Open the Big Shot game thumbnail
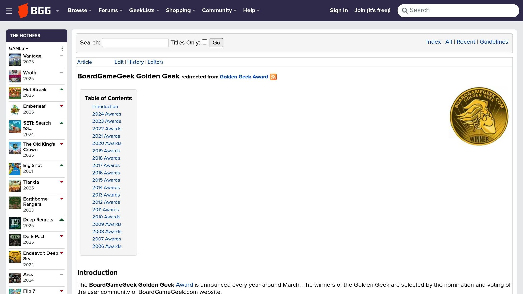 pyautogui.click(x=15, y=169)
